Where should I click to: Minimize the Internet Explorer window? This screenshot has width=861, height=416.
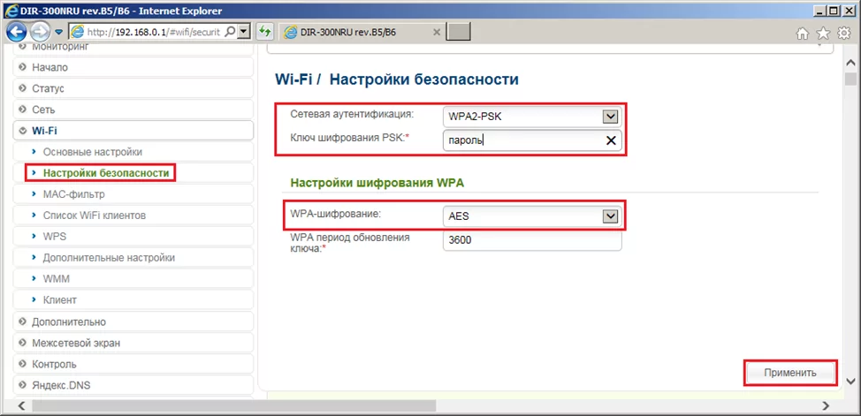[819, 10]
